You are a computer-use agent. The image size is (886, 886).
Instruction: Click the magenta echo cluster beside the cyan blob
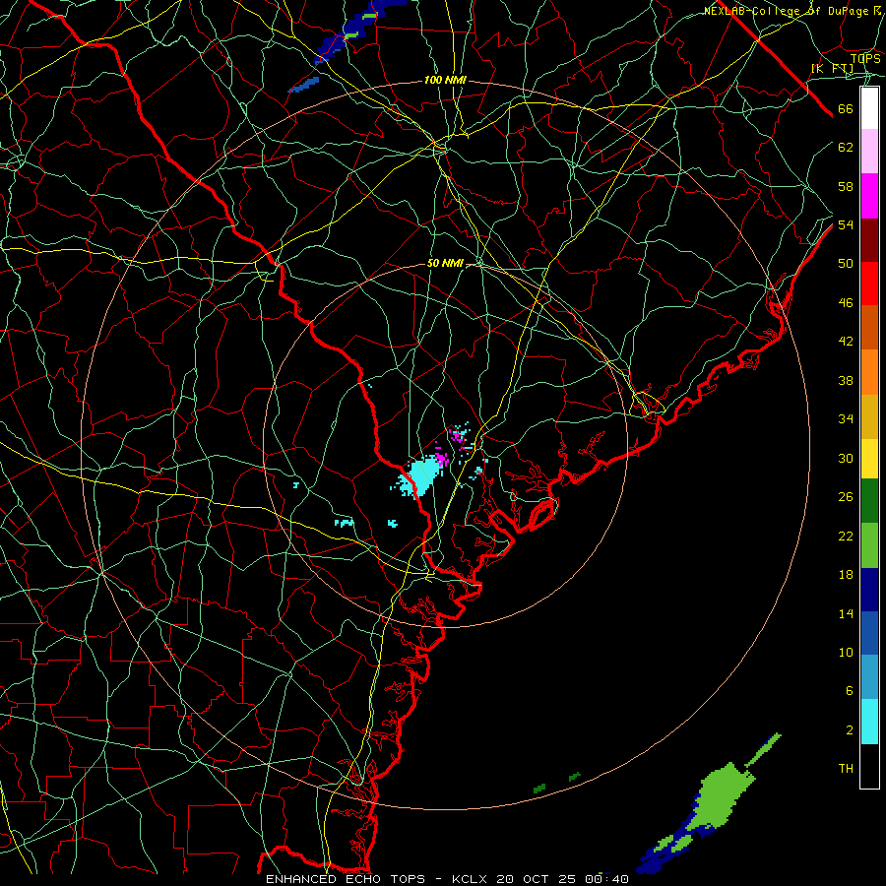pos(442,458)
